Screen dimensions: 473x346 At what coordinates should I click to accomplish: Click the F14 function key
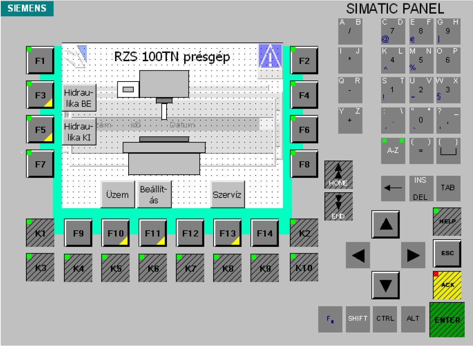[x=265, y=233]
